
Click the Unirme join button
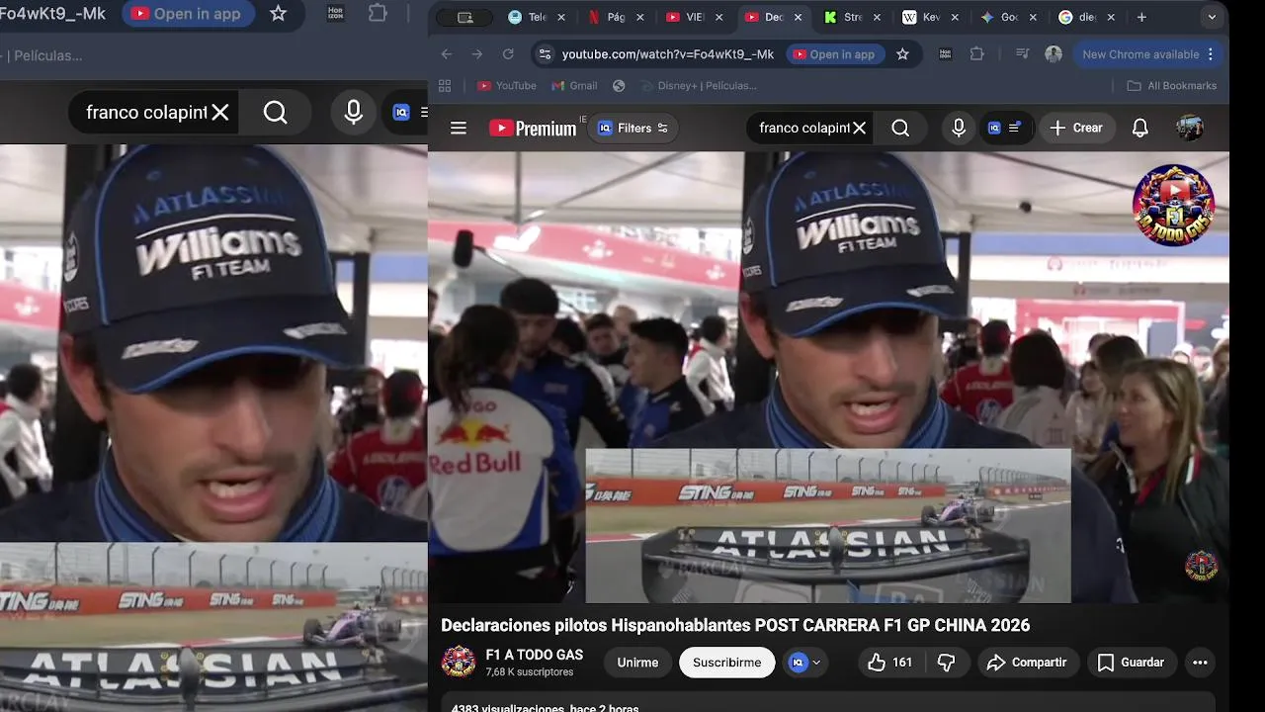[x=637, y=663]
